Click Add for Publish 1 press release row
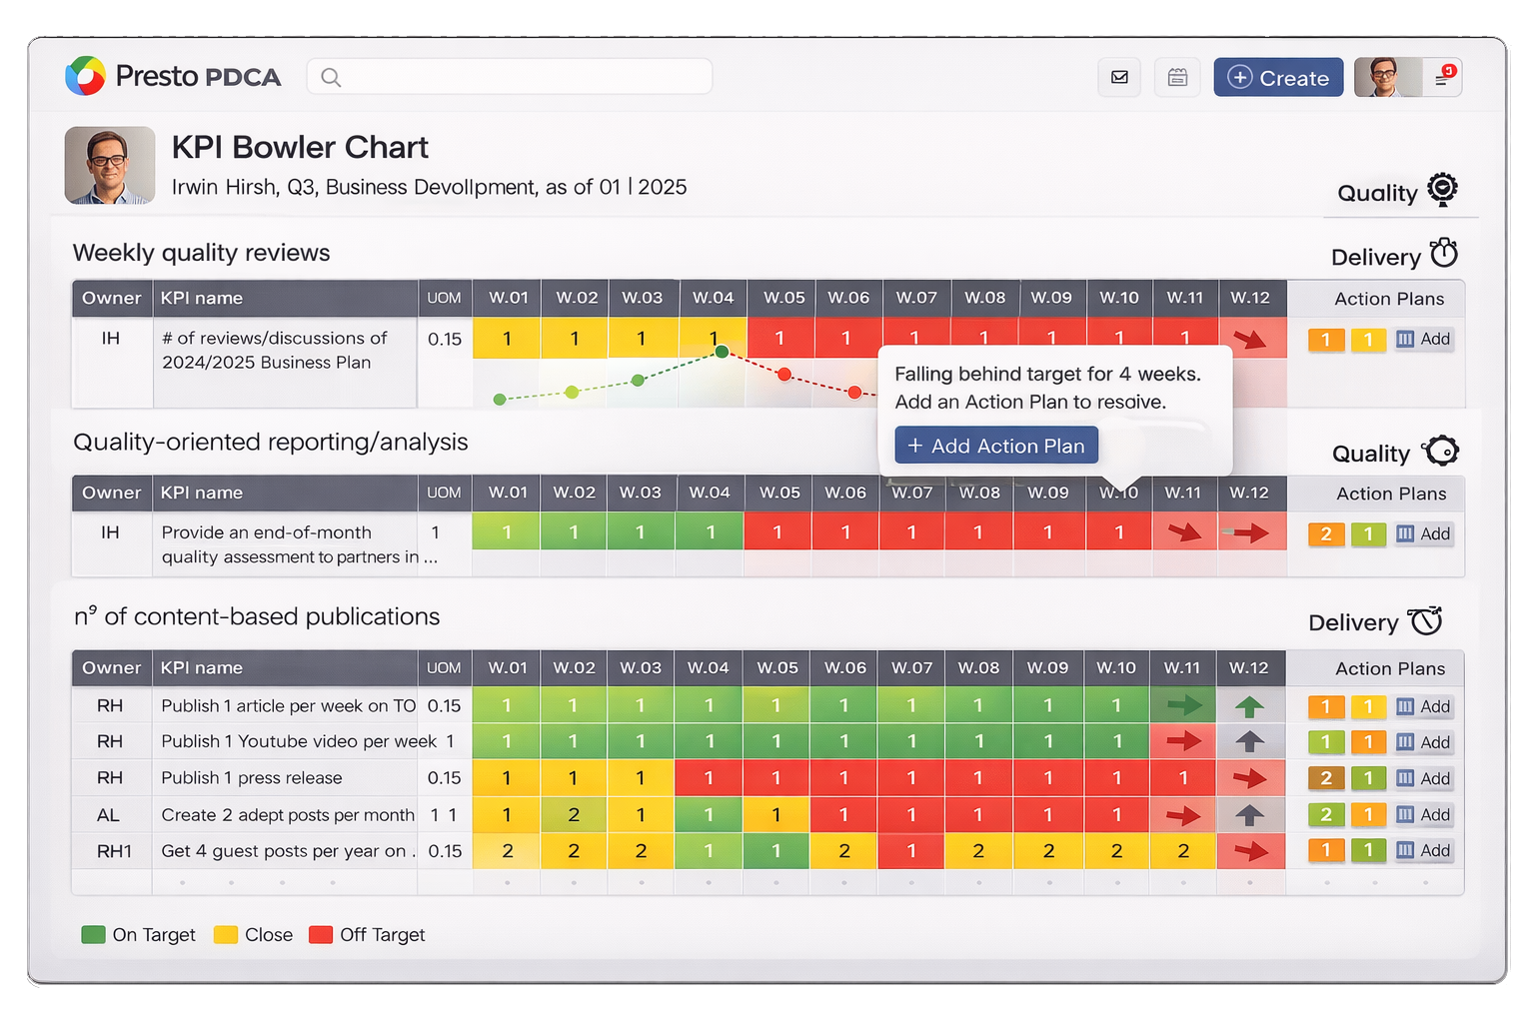 point(1423,779)
